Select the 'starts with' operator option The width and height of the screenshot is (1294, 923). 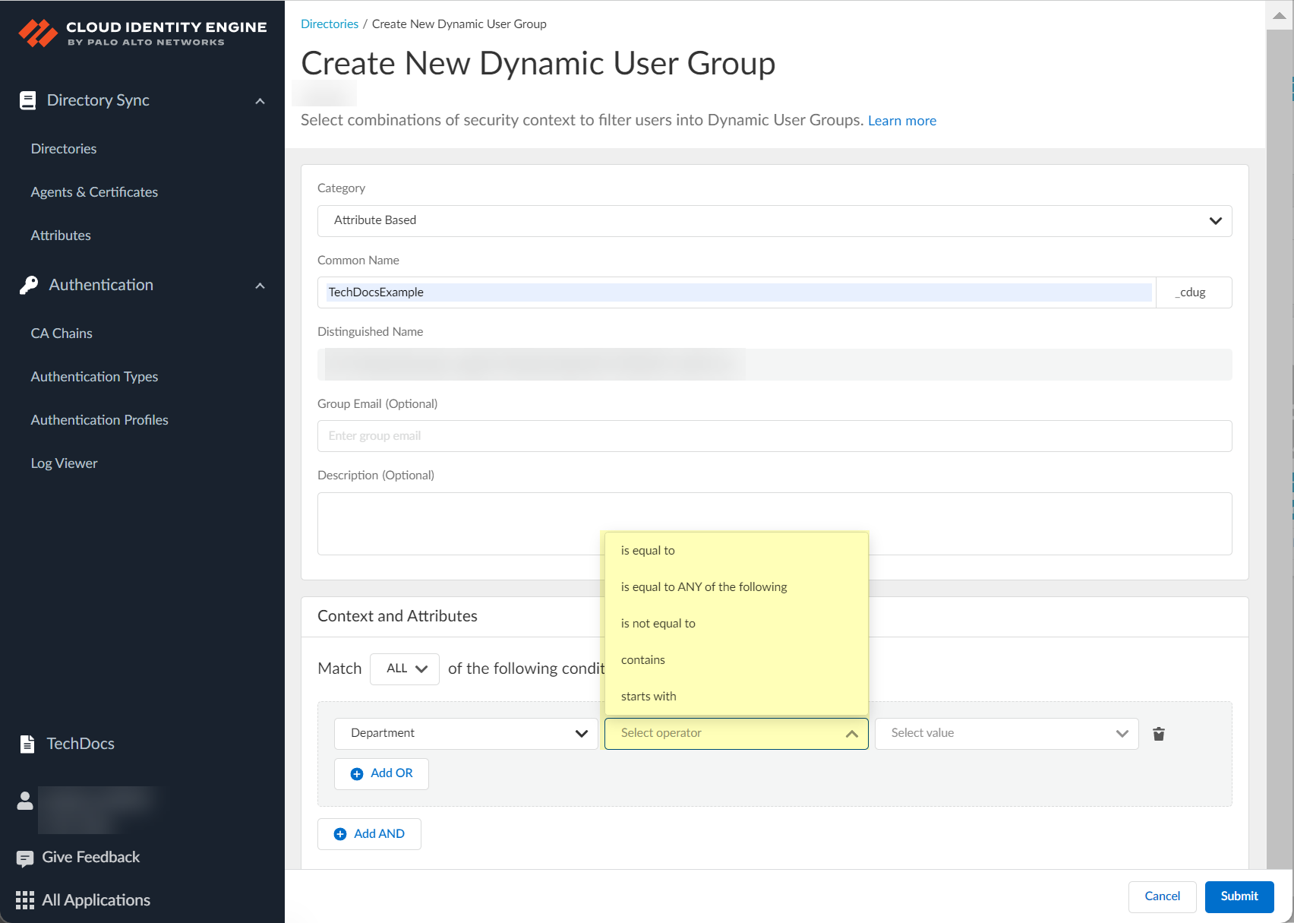point(648,696)
